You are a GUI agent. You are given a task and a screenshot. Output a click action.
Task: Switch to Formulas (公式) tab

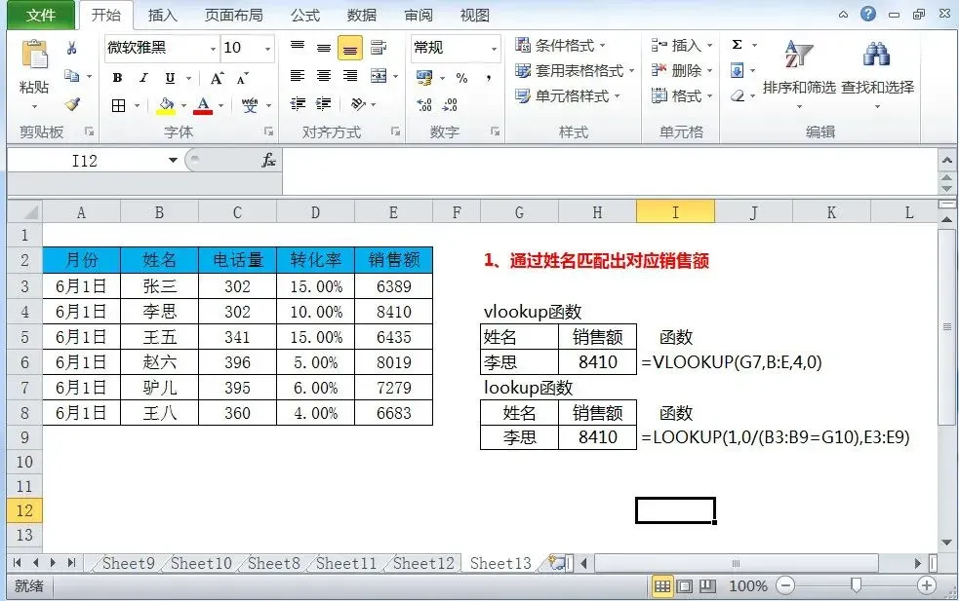click(x=305, y=15)
